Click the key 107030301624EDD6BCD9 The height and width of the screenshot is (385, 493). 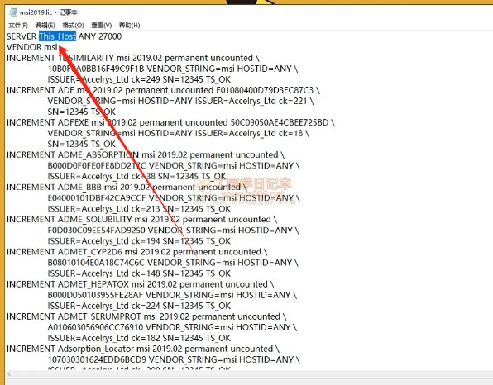tap(97, 359)
